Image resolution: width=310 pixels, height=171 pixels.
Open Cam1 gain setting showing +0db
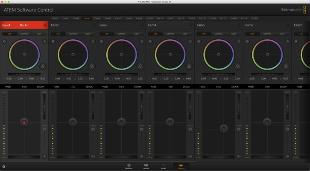coord(7,87)
